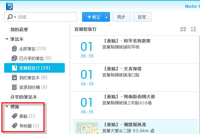The height and width of the screenshot is (134, 200).
Task: Click the 我的筆記本 star notebook icon
Action: coord(14,78)
